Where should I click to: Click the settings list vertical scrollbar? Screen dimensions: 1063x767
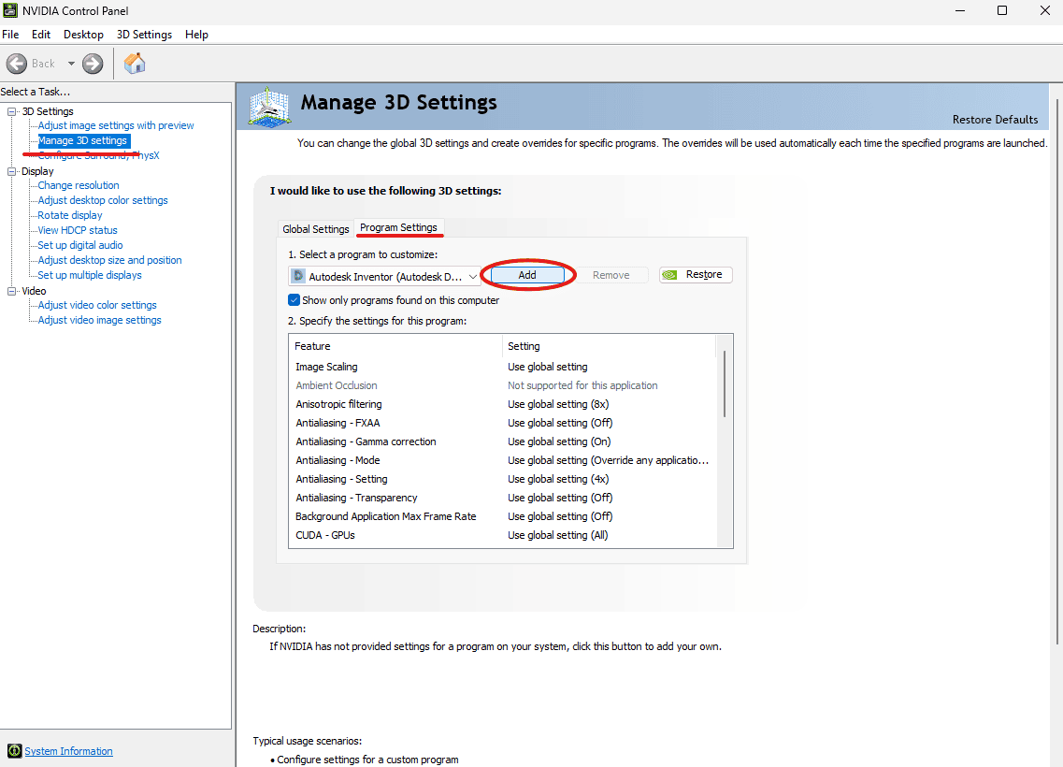point(724,383)
